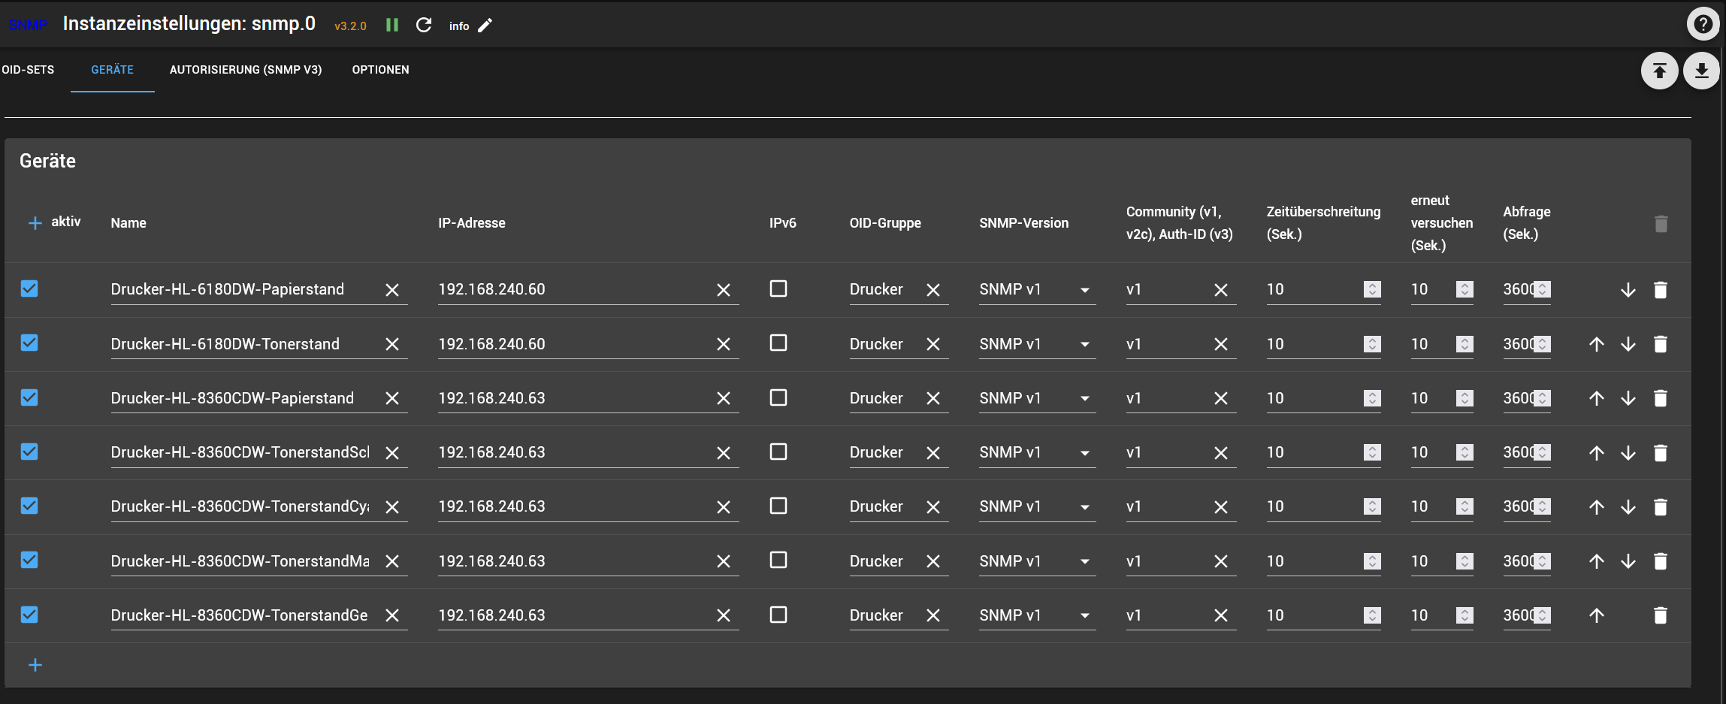Delete the Drucker-HL-6180DW-Papierstand device row

pyautogui.click(x=1661, y=290)
